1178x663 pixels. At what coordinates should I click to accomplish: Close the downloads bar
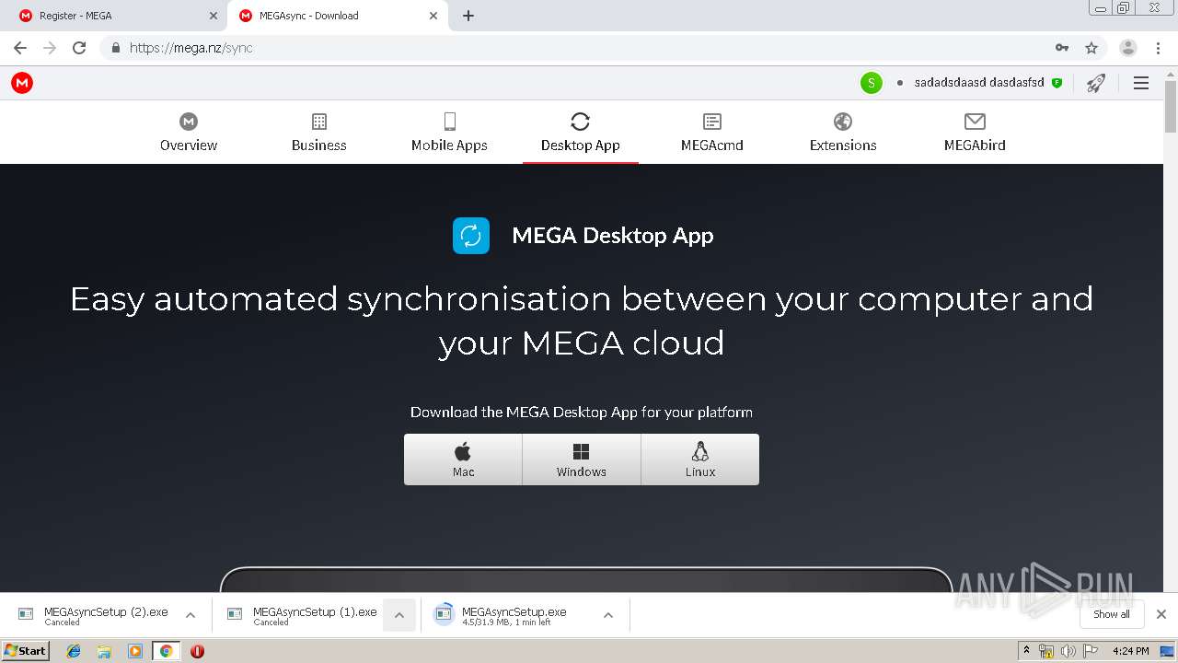(x=1161, y=614)
